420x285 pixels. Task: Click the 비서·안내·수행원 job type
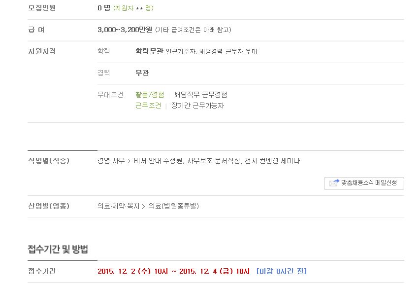pyautogui.click(x=159, y=161)
